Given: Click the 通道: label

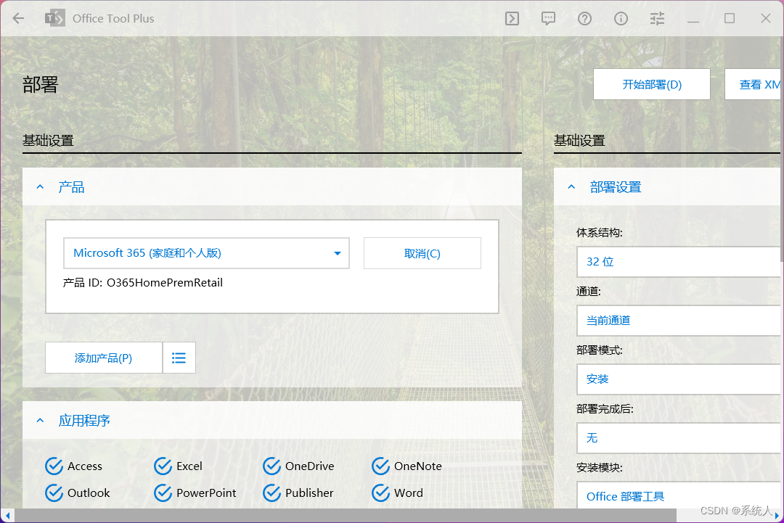Looking at the screenshot, I should point(589,292).
